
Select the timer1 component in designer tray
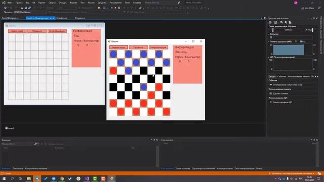[10, 128]
